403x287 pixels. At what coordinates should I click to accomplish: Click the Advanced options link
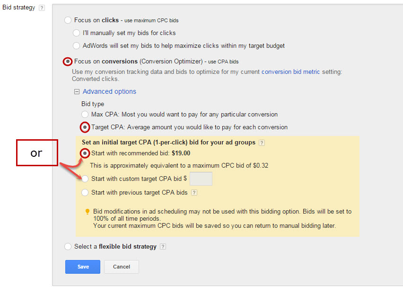coord(109,91)
